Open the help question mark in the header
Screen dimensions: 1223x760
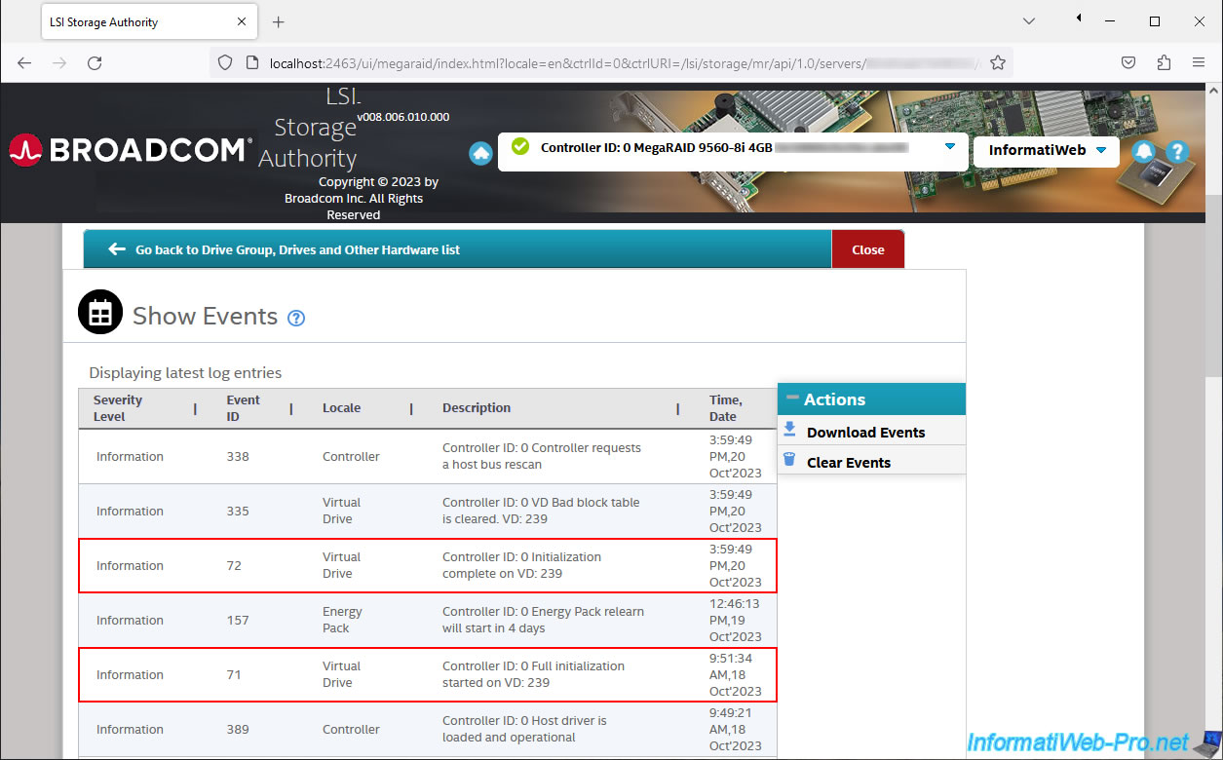[1177, 152]
